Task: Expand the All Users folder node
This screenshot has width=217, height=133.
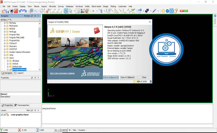Action: (x=8, y=61)
